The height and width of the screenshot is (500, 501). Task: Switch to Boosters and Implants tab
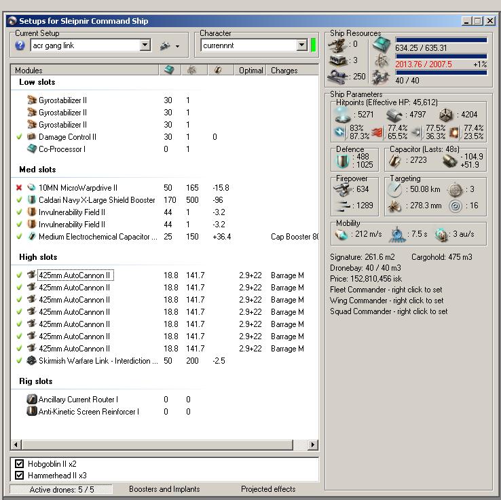click(164, 489)
